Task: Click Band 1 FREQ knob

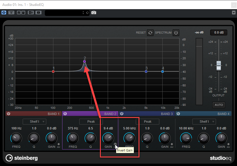Action: coord(16,138)
